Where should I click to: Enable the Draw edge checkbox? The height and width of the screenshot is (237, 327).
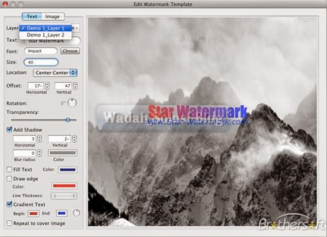point(9,179)
